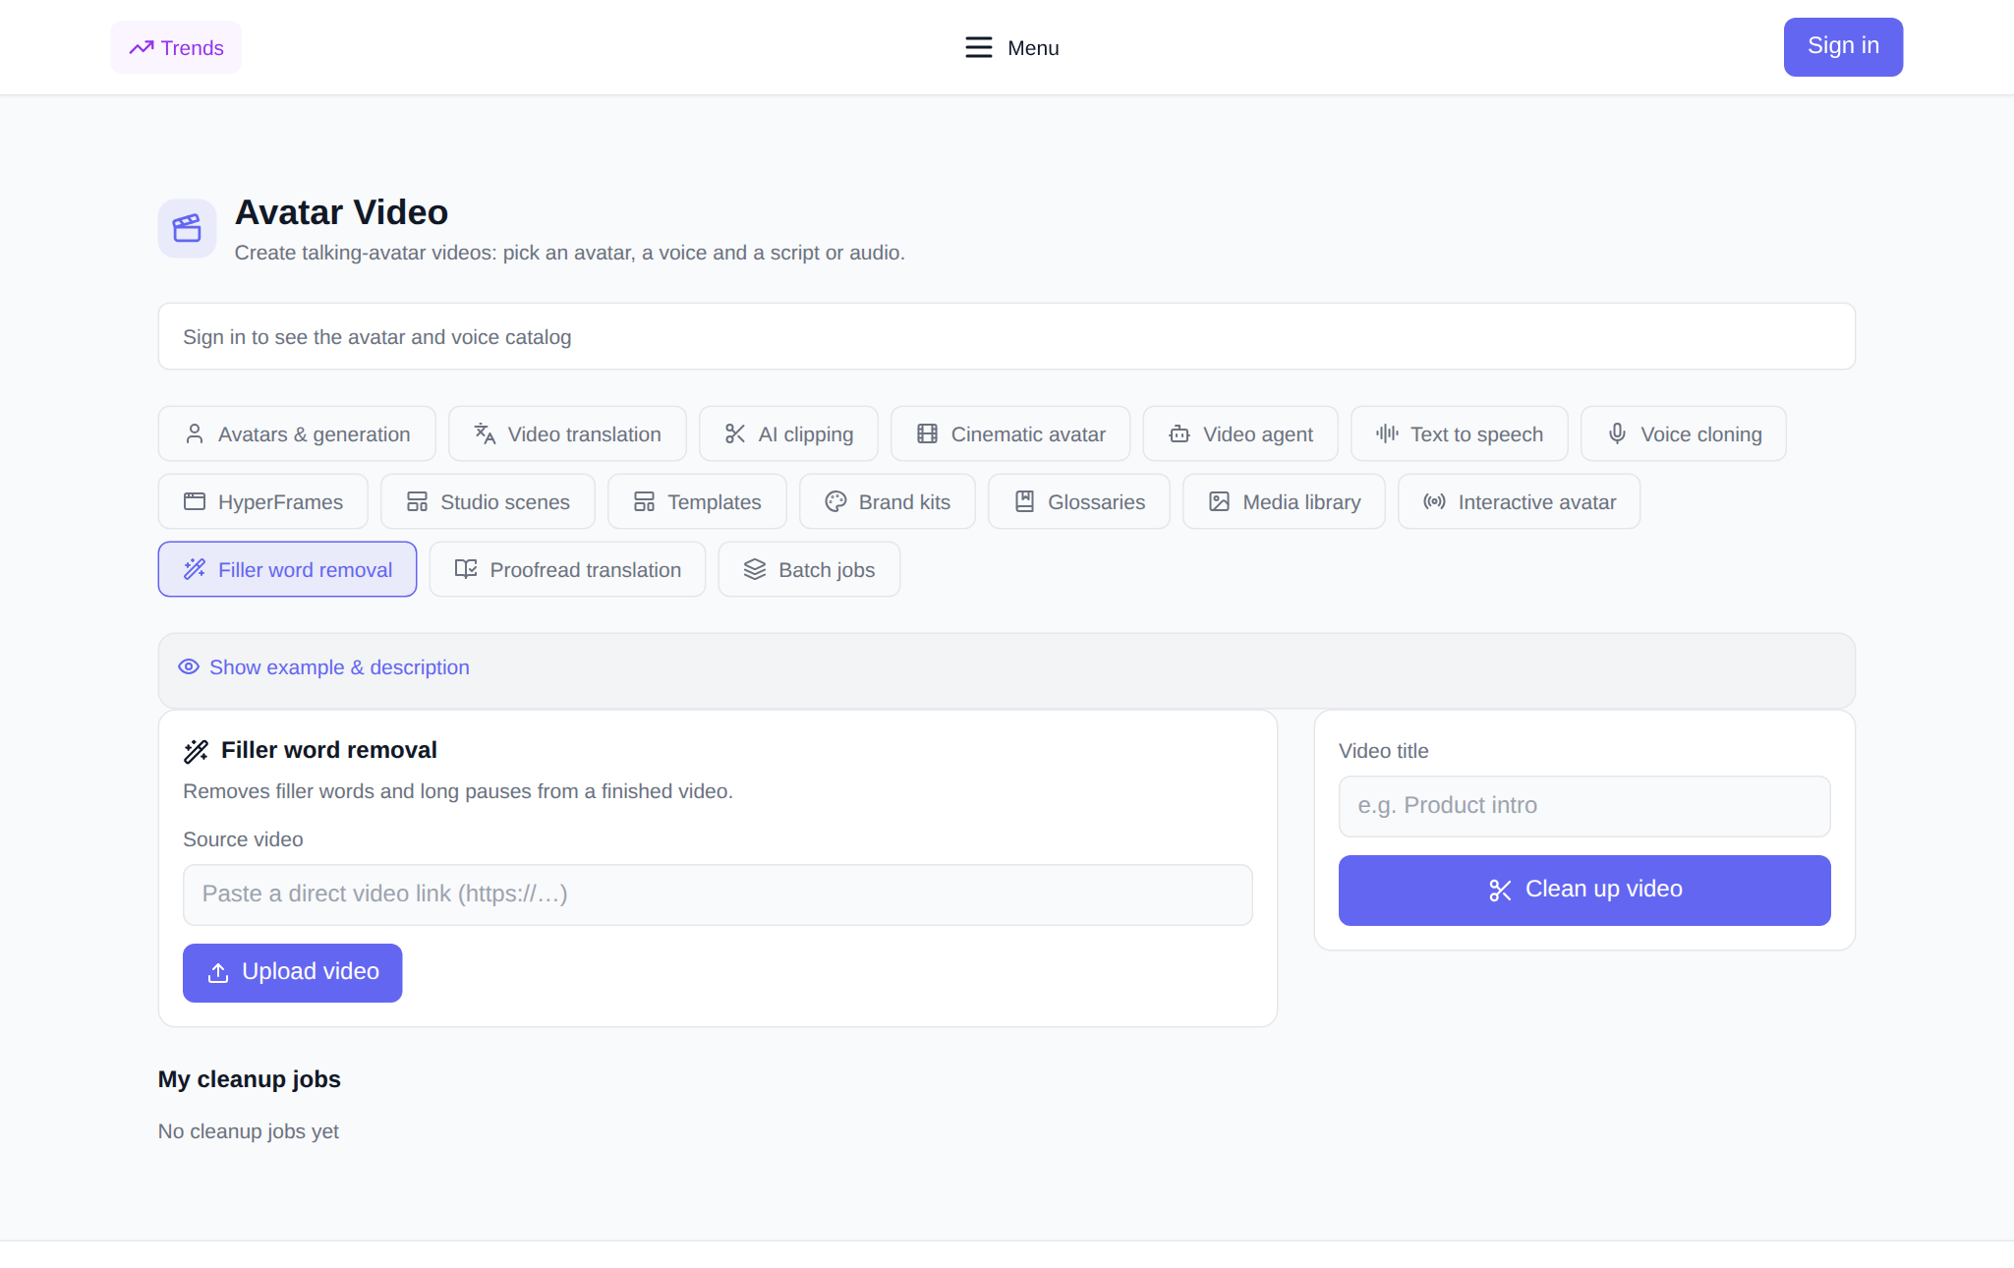Focus the Source video link field
The height and width of the screenshot is (1268, 2014).
pyautogui.click(x=718, y=894)
